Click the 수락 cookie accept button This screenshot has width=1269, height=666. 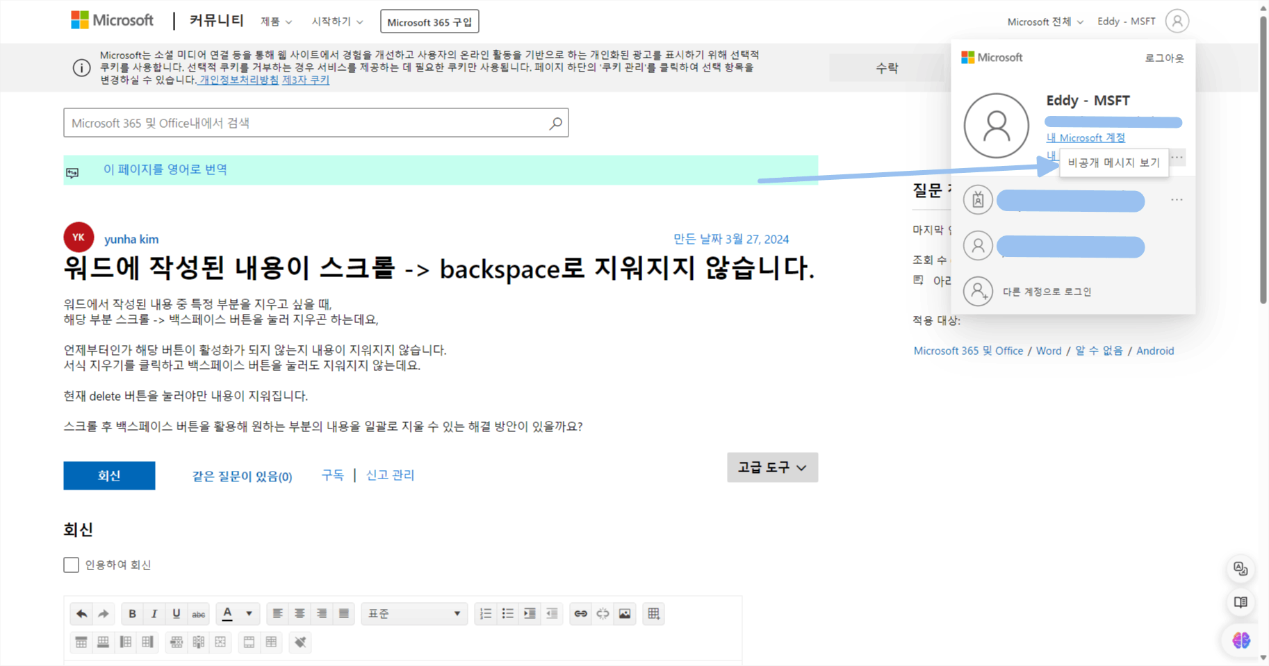(x=887, y=68)
